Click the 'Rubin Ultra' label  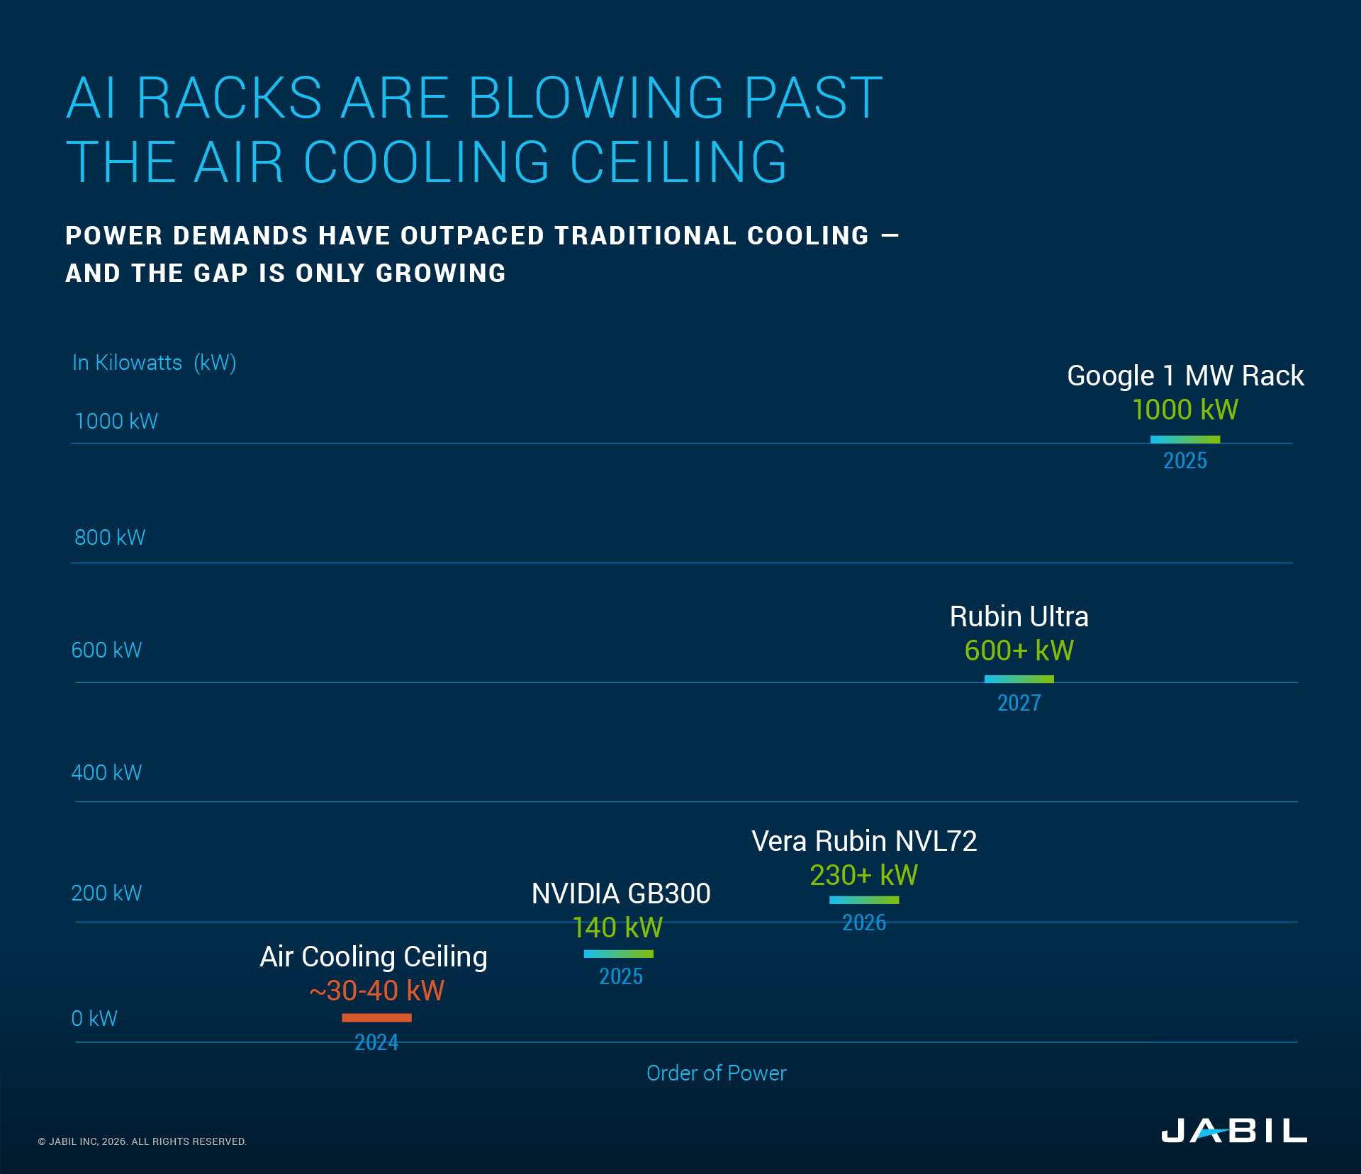pyautogui.click(x=1019, y=616)
